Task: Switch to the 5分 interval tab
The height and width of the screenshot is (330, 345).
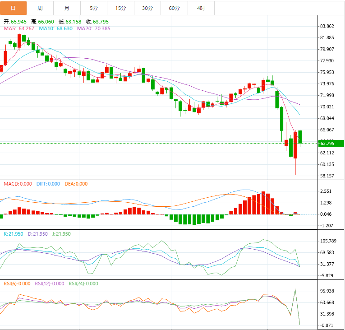Action: (x=93, y=8)
